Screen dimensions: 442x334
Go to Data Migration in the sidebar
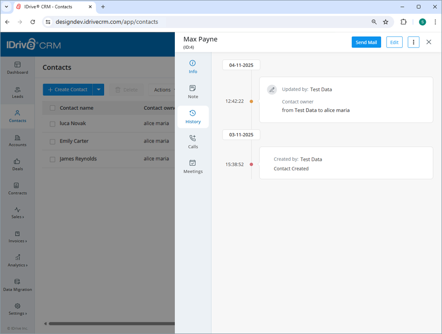tap(17, 284)
